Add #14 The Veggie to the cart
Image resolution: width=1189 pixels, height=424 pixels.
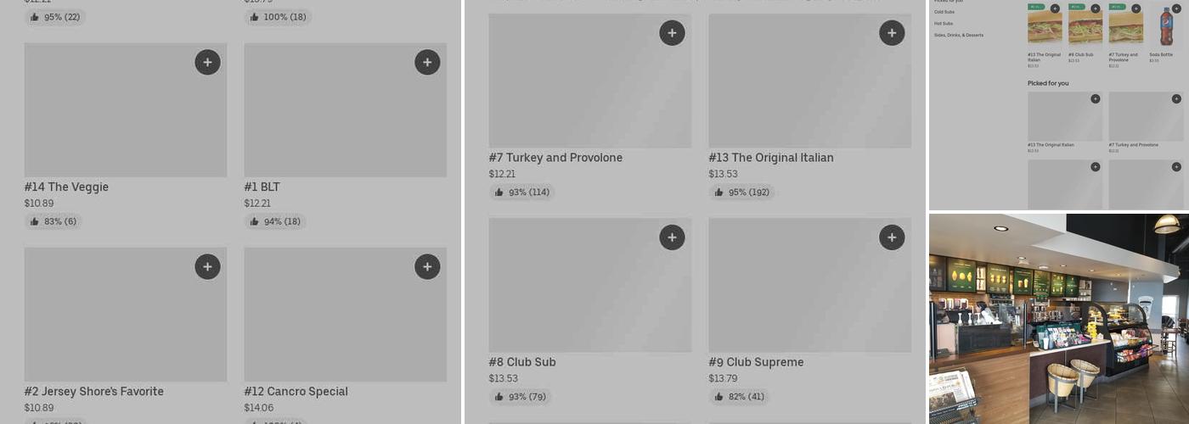tap(207, 62)
